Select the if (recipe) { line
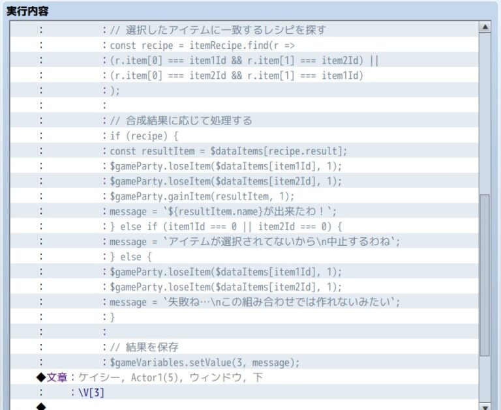 pos(144,136)
